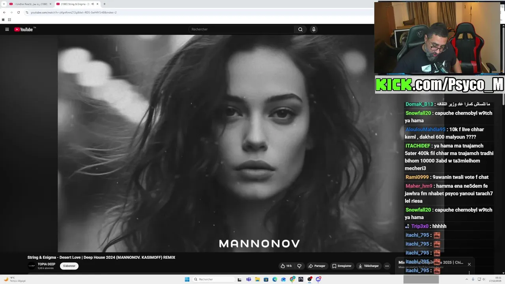Screen dimensions: 505x284
Task: Open Microsoft Store in the taskbar
Action: point(266,279)
